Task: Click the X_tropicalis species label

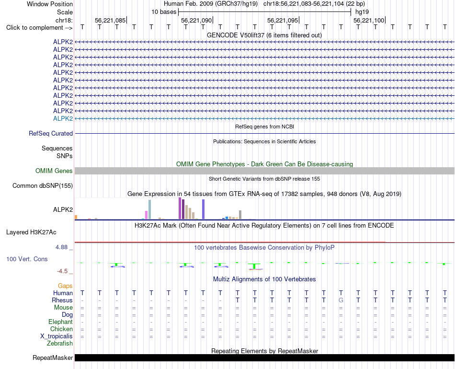Action: pyautogui.click(x=57, y=336)
